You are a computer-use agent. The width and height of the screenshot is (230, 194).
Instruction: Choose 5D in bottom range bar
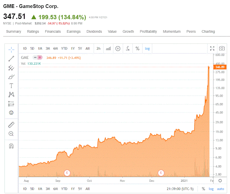[32, 189]
